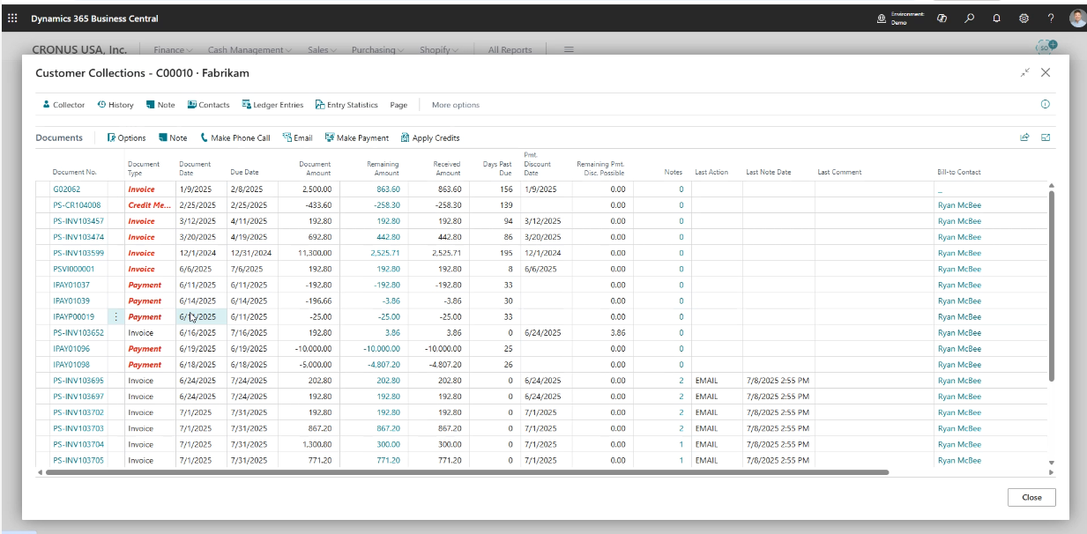This screenshot has height=534, width=1087.
Task: Open document PS-INV103599
Action: click(78, 253)
